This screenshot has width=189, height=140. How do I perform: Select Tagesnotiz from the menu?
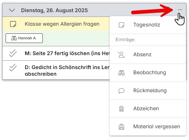[x=148, y=25]
